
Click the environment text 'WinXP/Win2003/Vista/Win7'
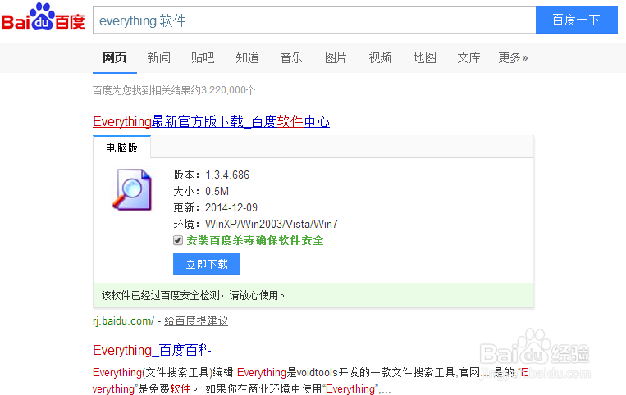click(272, 224)
